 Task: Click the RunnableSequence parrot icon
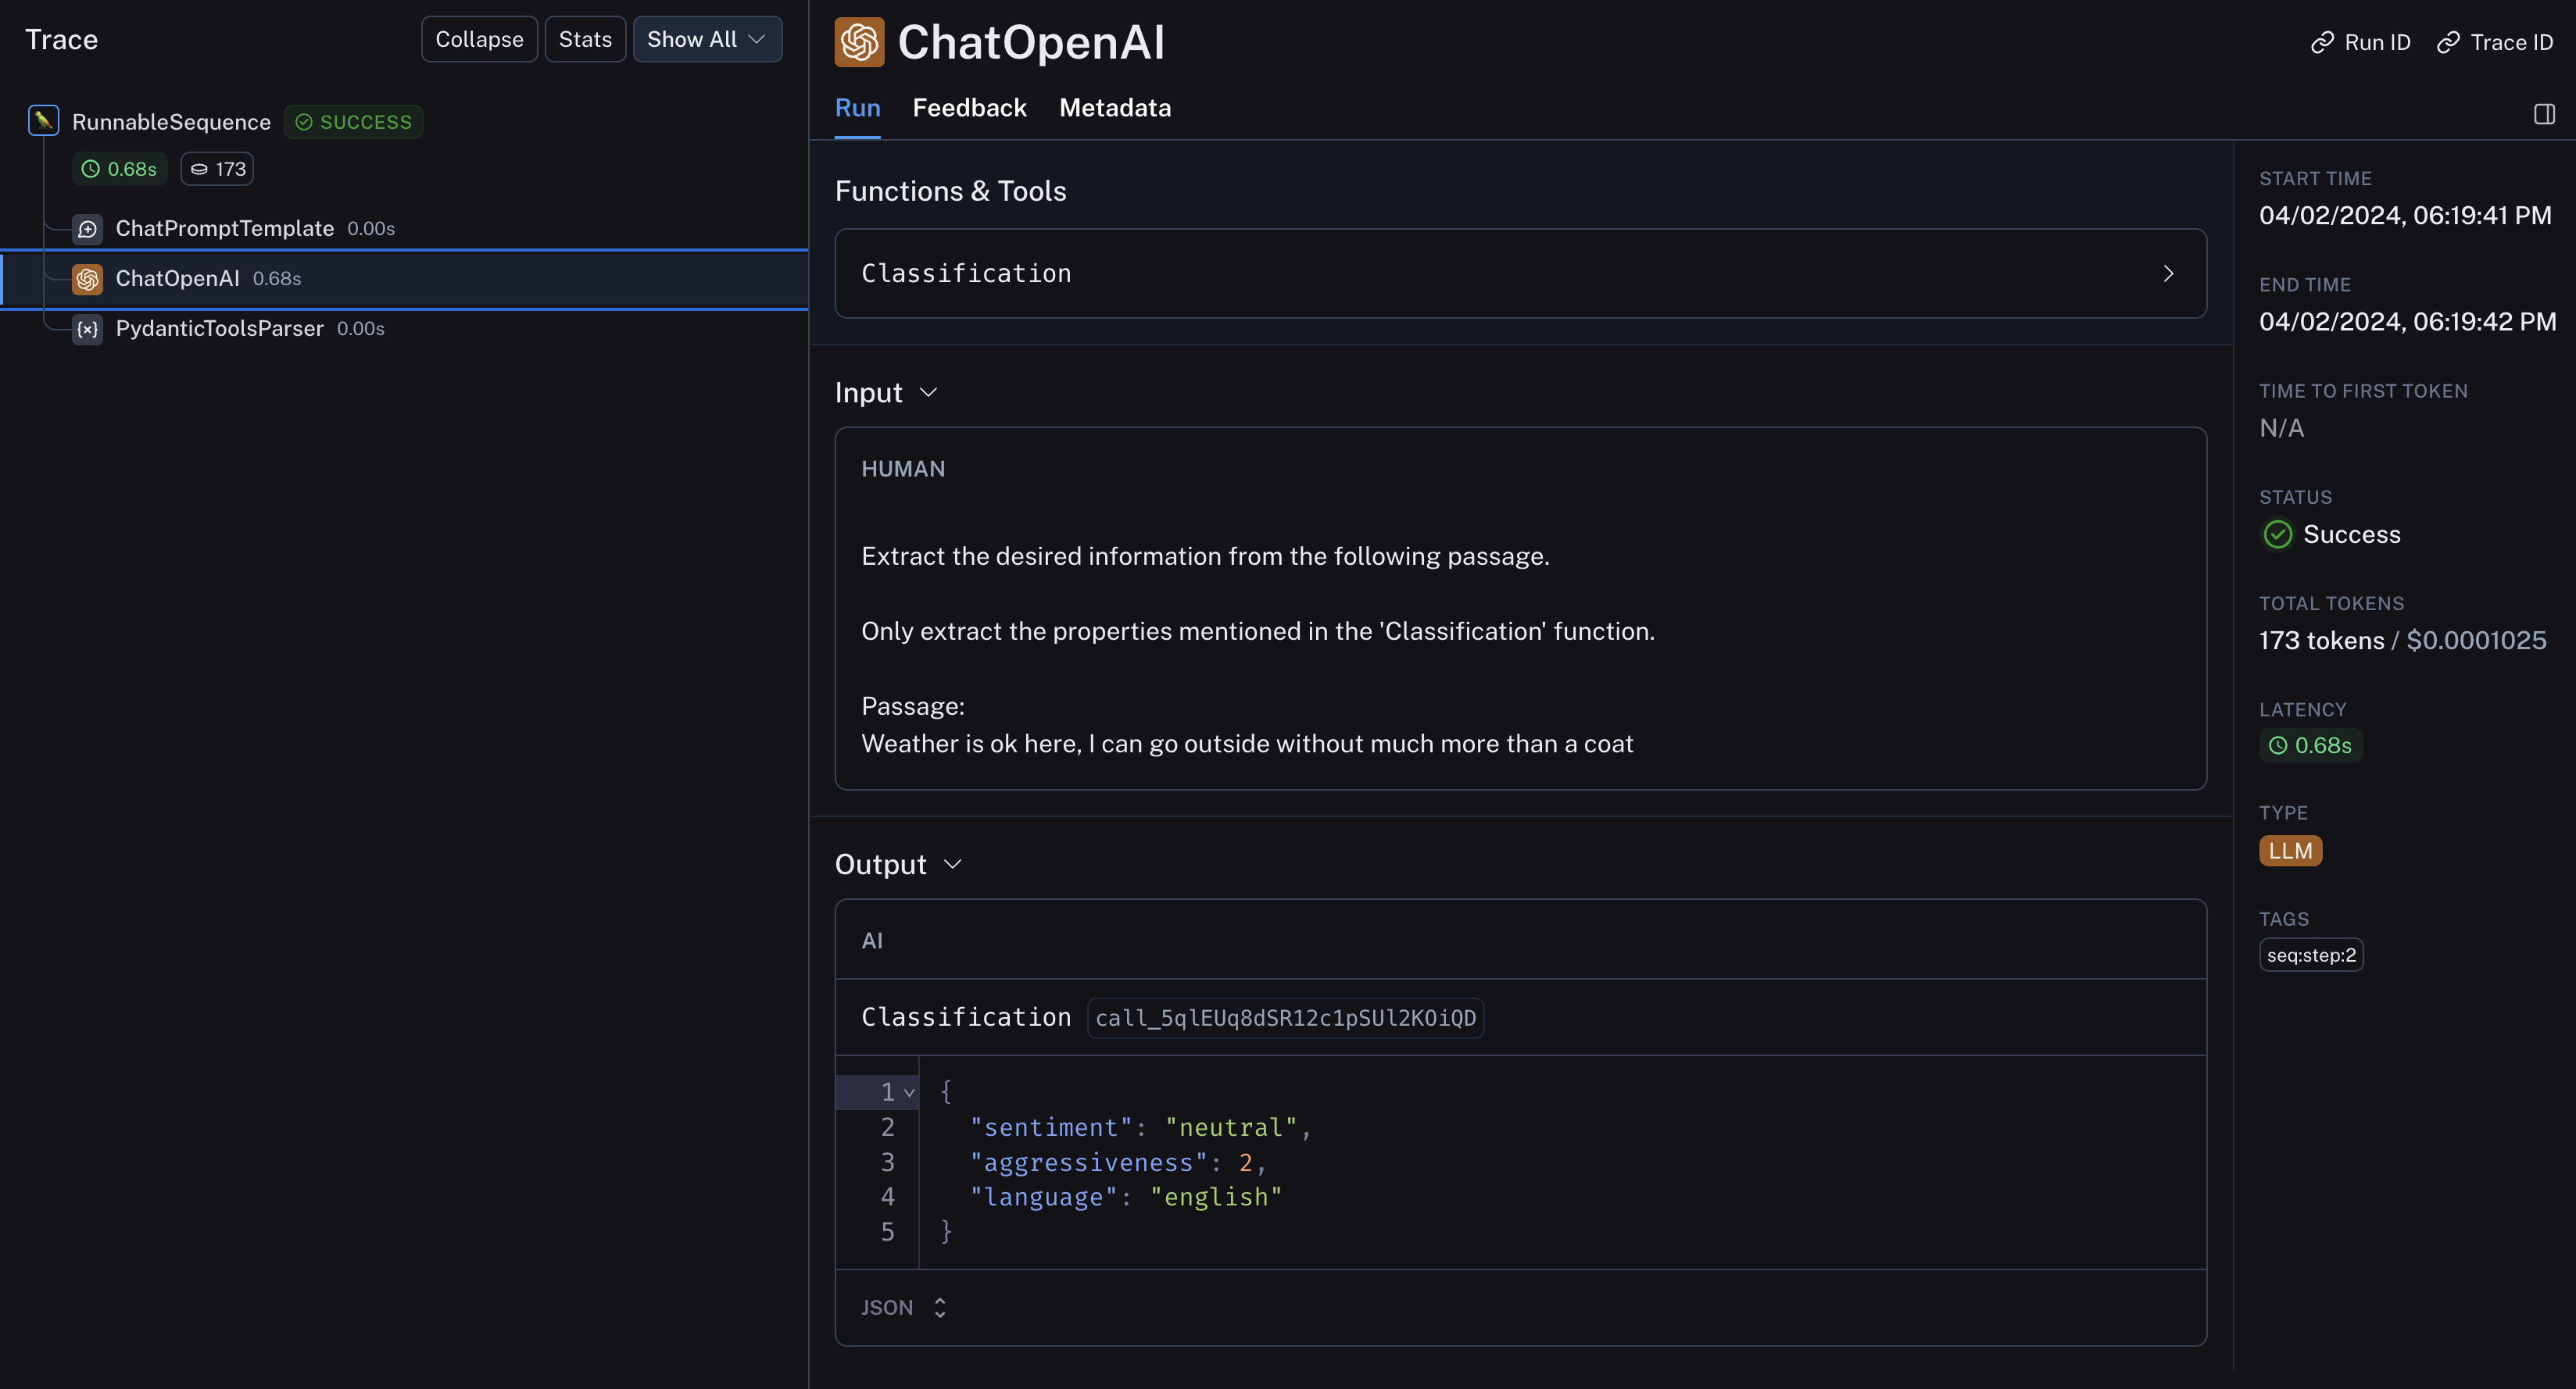[43, 121]
